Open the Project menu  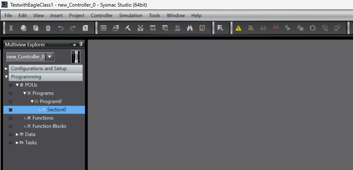click(x=77, y=16)
